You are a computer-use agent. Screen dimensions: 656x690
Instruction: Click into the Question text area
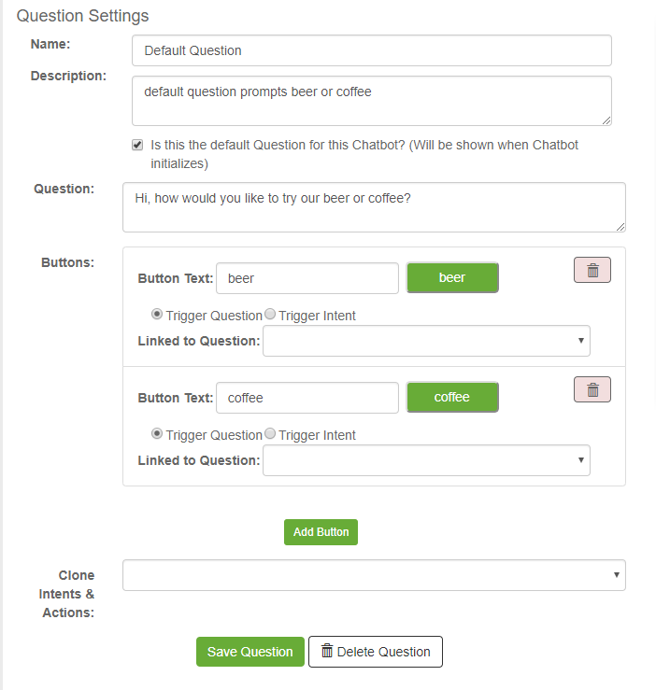374,207
